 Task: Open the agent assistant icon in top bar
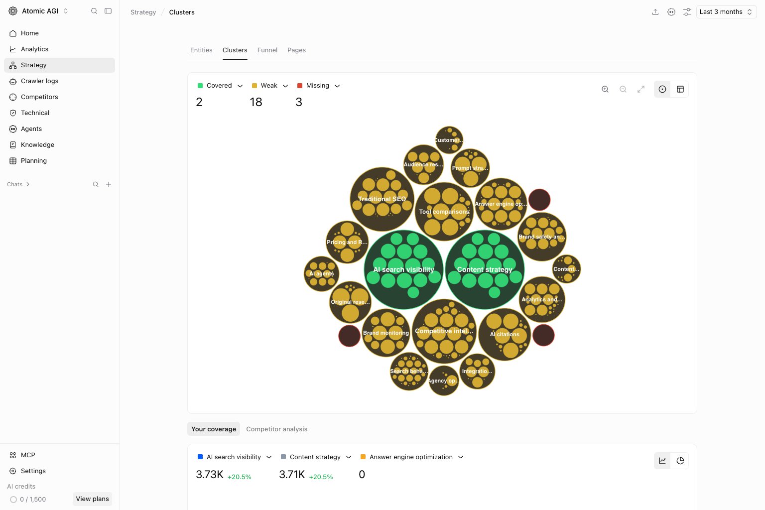pos(671,12)
